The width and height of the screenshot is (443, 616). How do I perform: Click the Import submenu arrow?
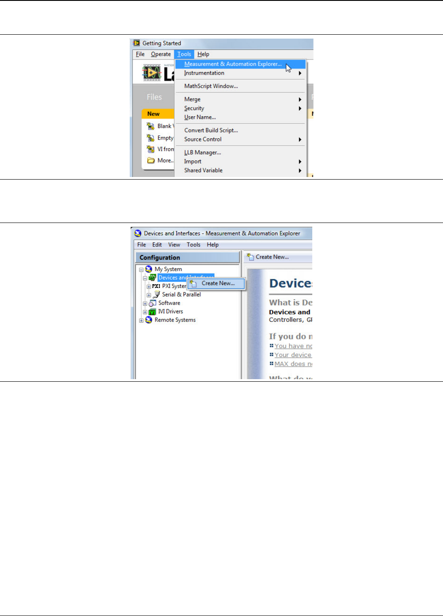tap(300, 162)
